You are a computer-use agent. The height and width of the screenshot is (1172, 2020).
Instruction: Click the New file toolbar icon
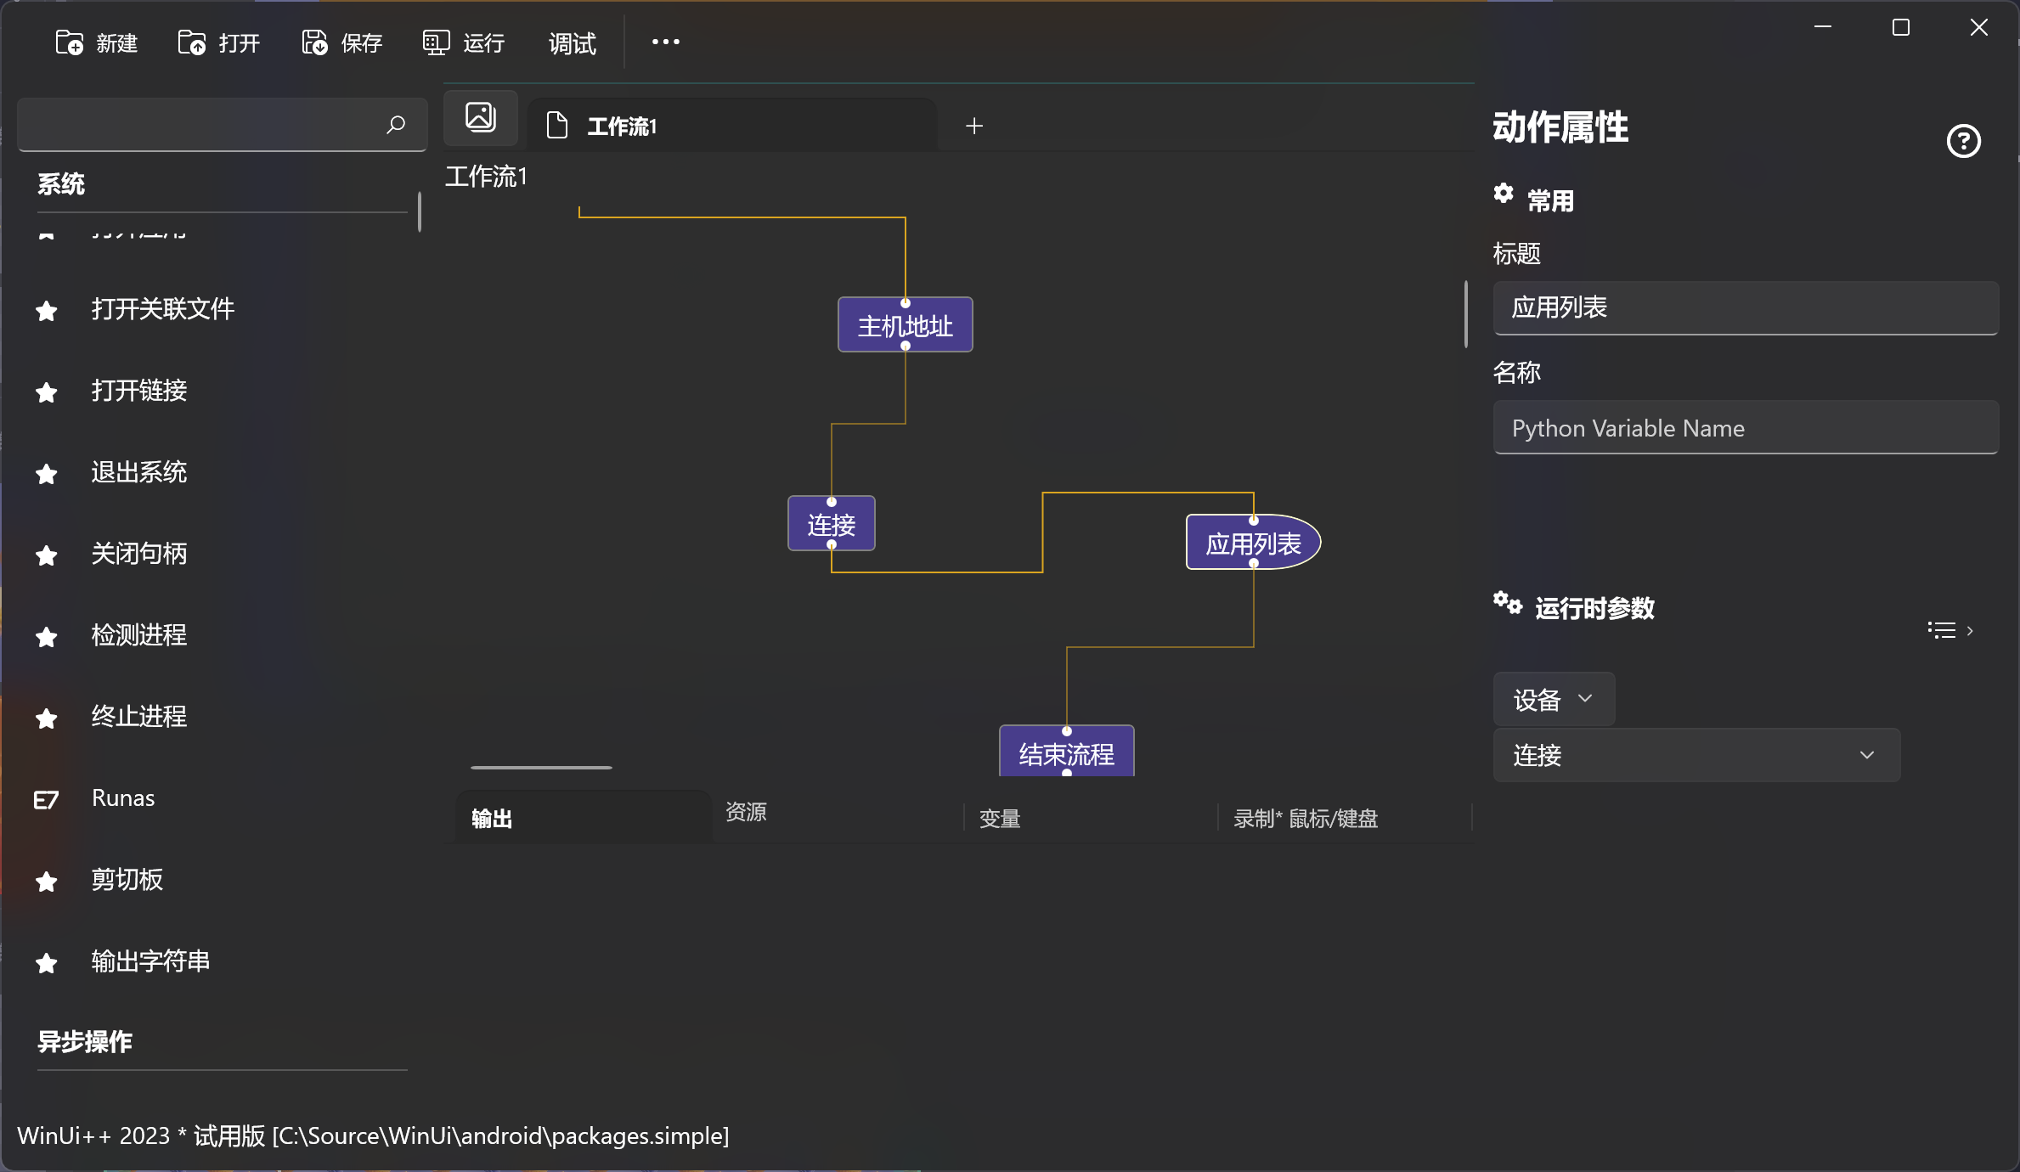pyautogui.click(x=69, y=42)
